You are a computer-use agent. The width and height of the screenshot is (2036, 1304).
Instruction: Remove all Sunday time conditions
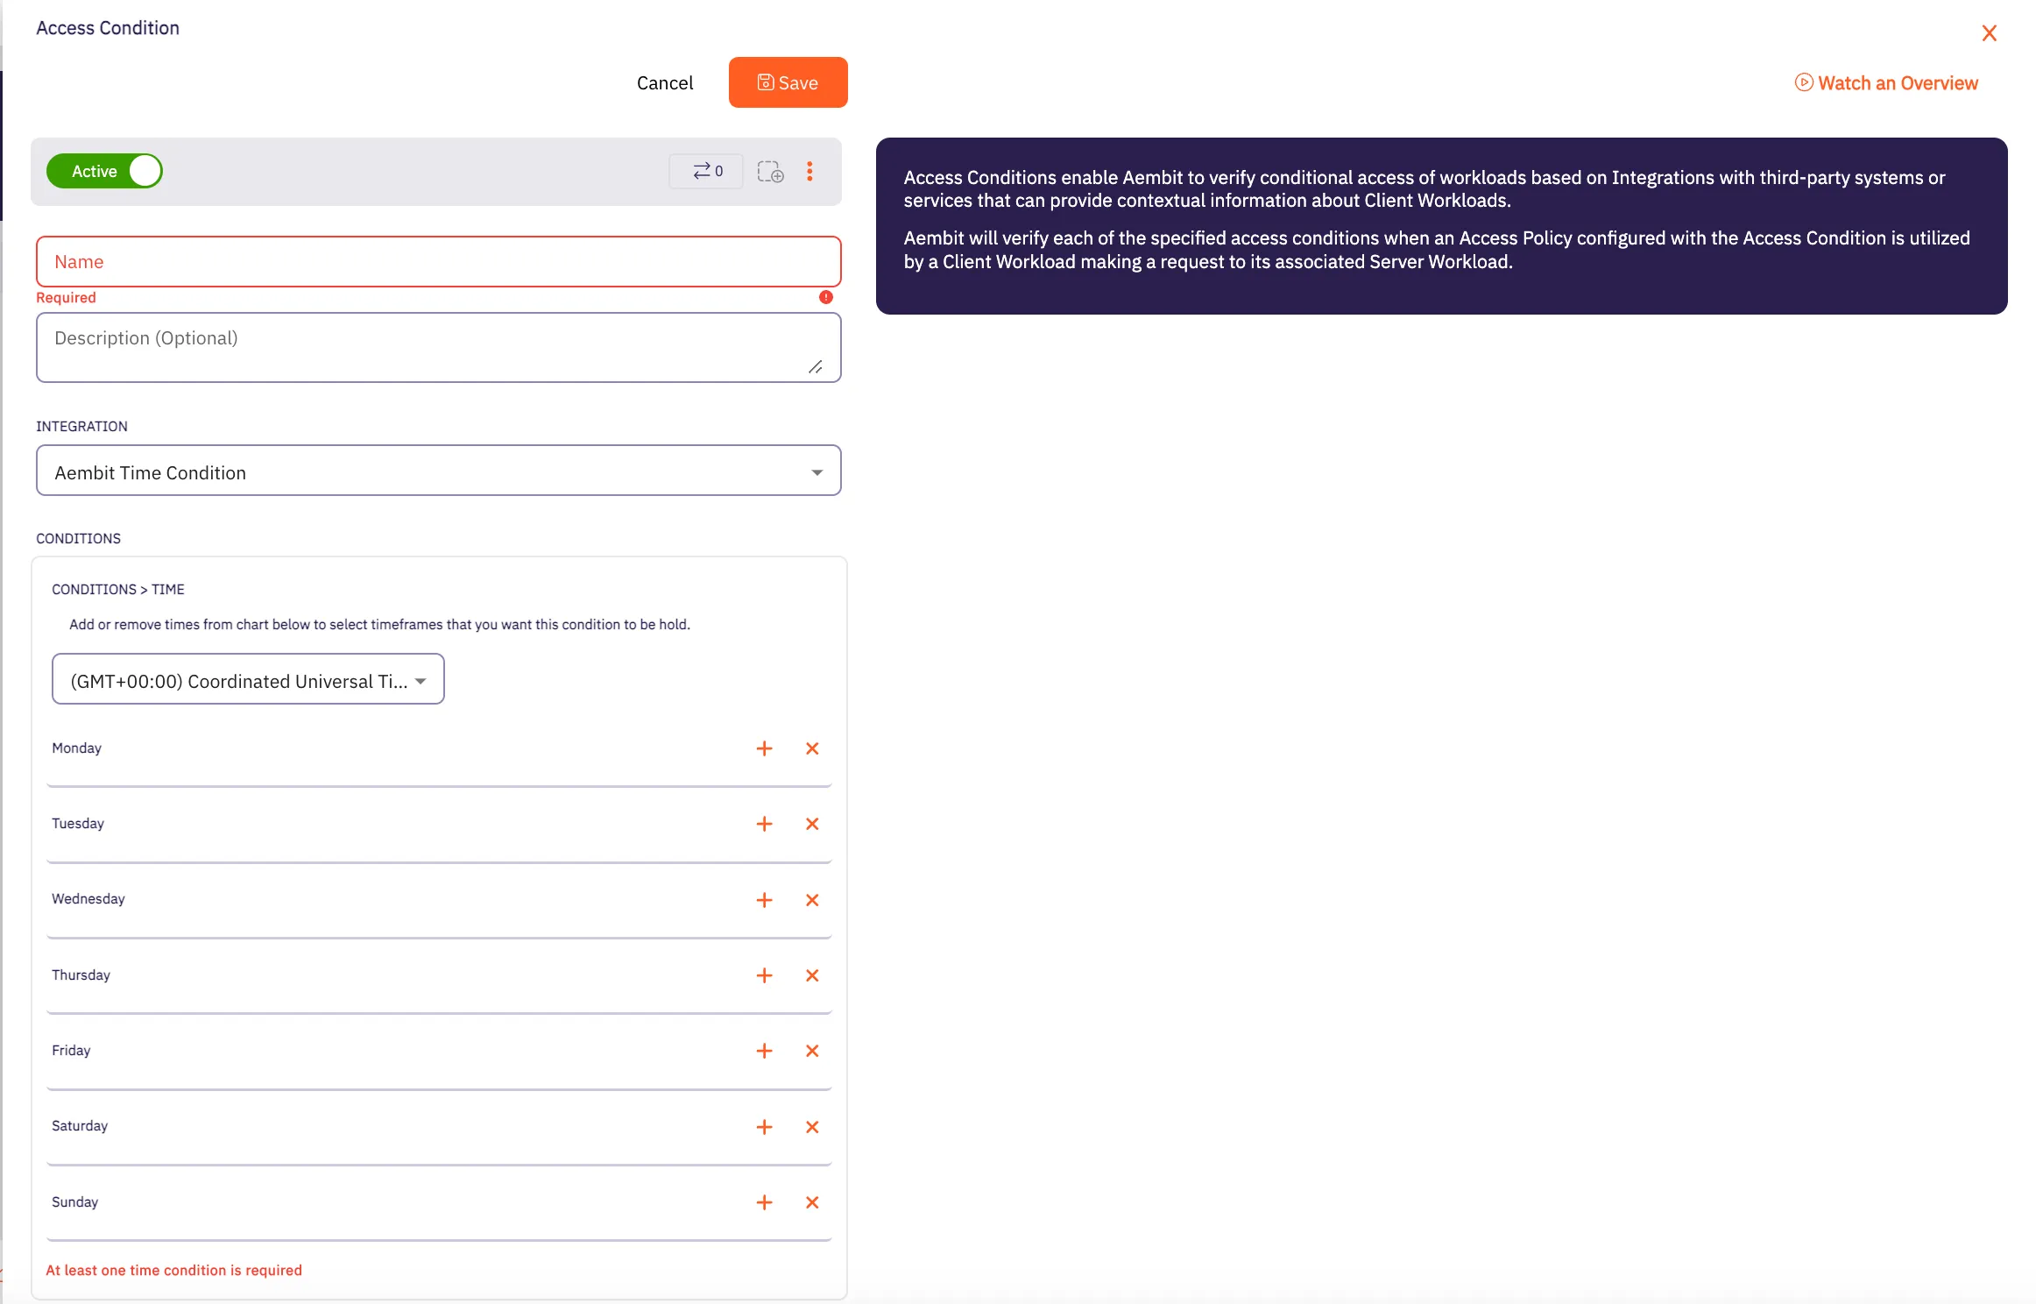pyautogui.click(x=812, y=1202)
